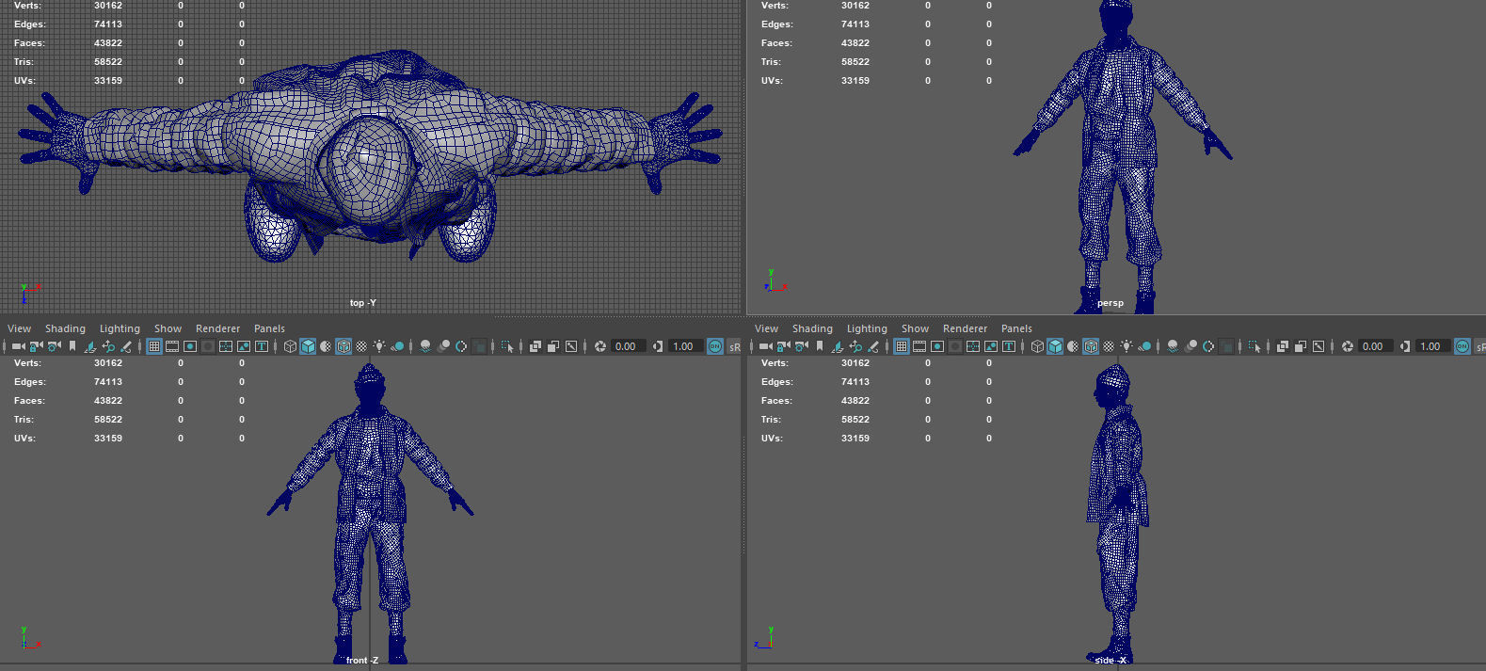Click Motion Blur icon in front -Z panel
1486x671 pixels.
(x=443, y=346)
